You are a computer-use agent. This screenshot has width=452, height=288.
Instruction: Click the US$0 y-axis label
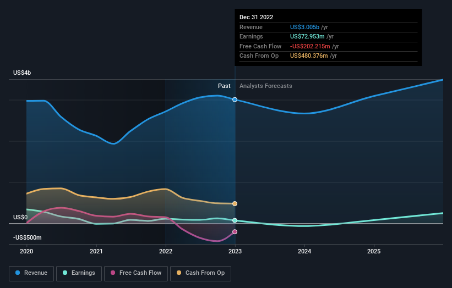coord(20,217)
